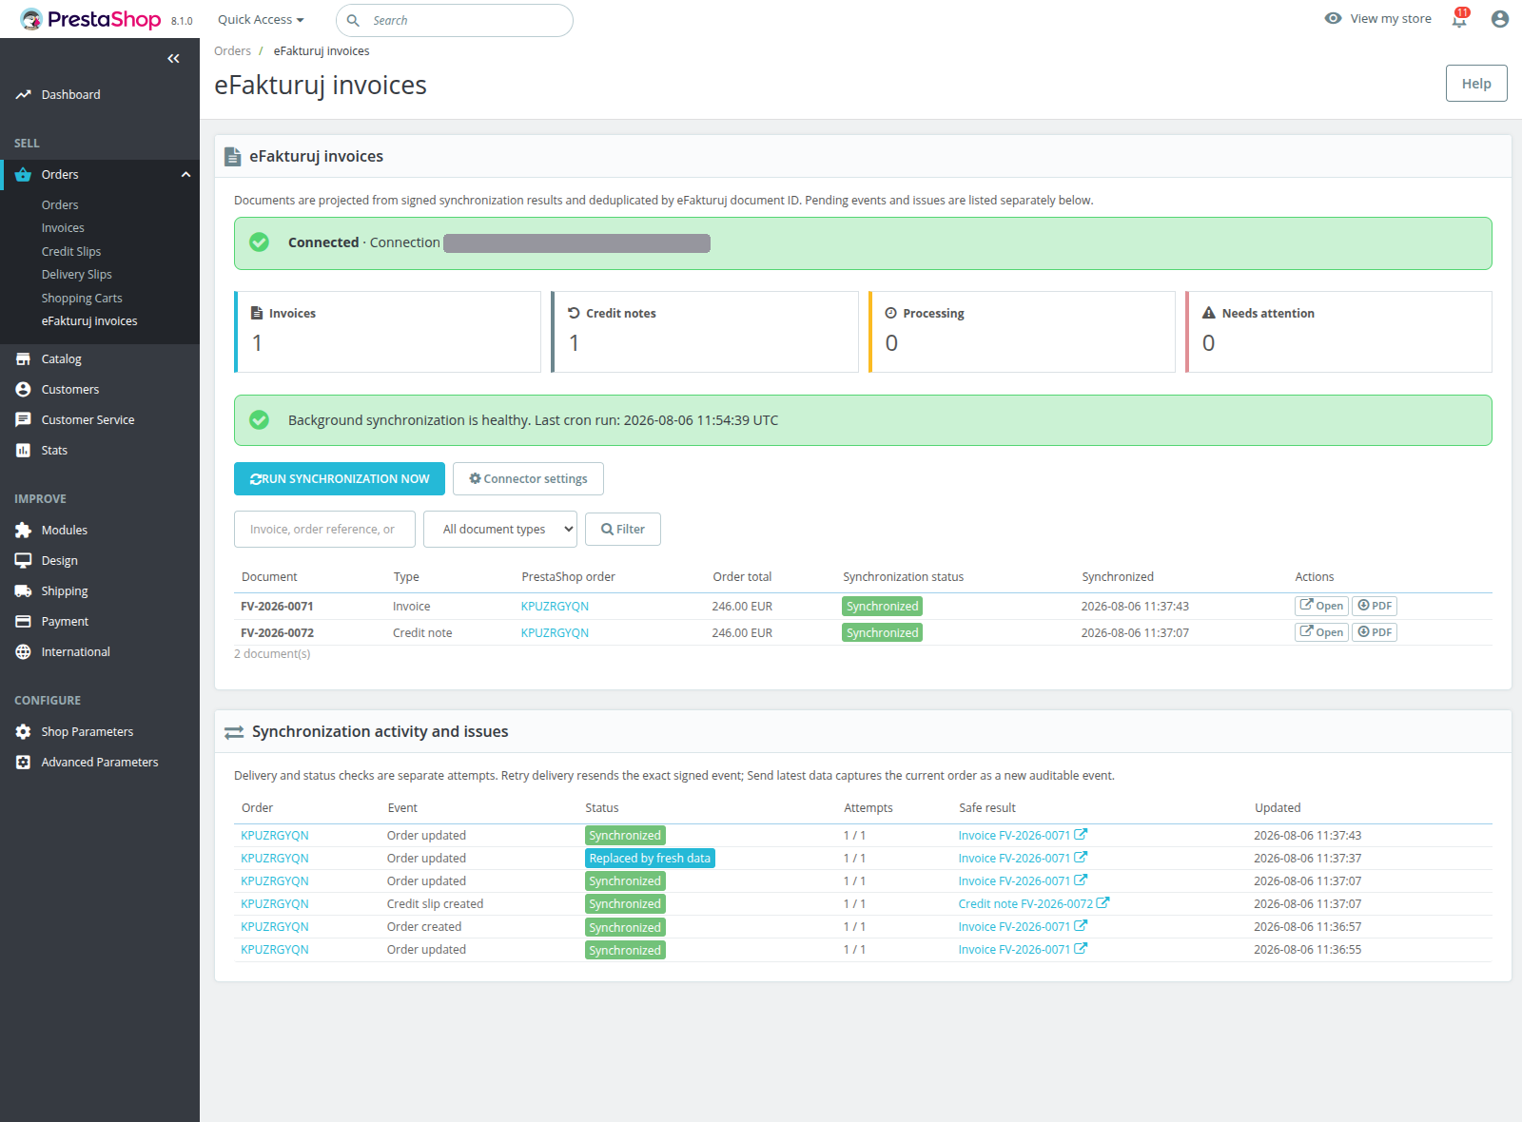
Task: Click the Needs attention warning icon
Action: [1209, 313]
